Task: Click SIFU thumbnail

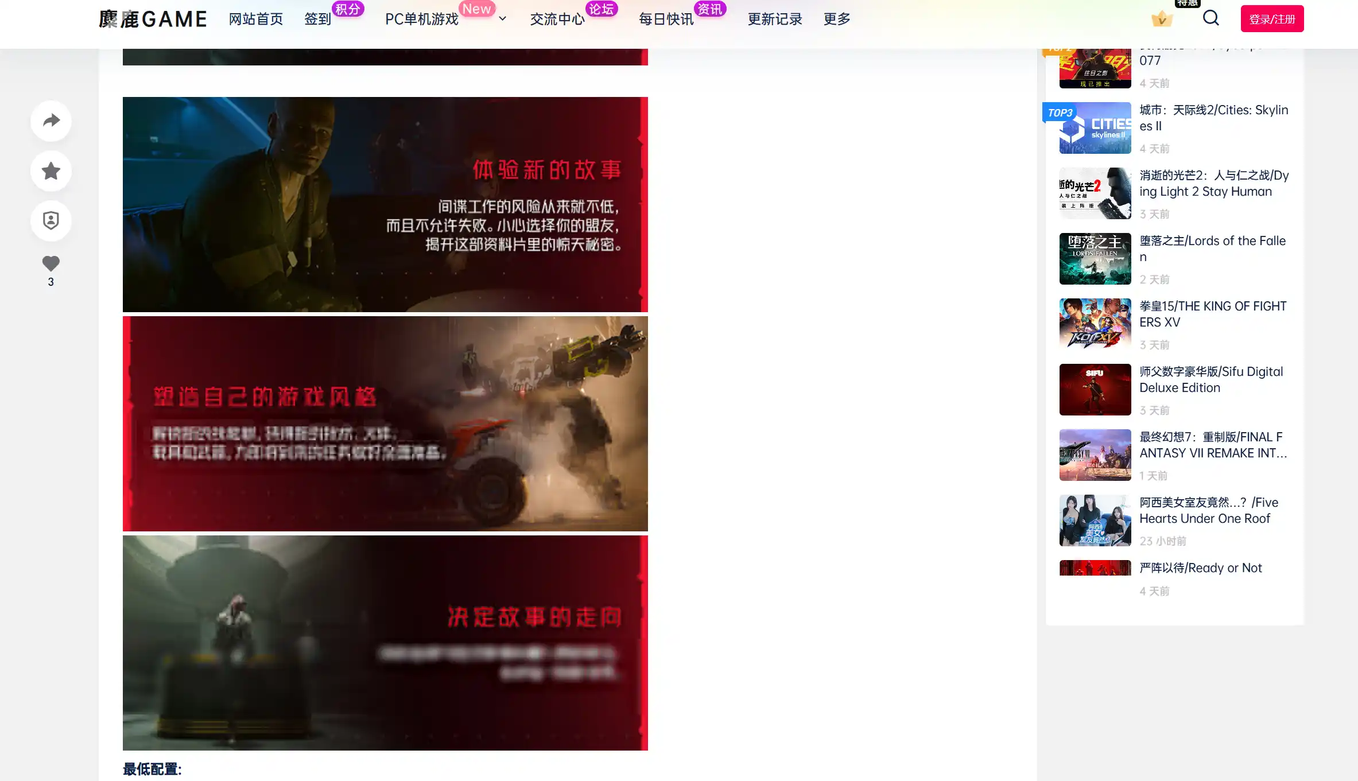Action: [1095, 390]
